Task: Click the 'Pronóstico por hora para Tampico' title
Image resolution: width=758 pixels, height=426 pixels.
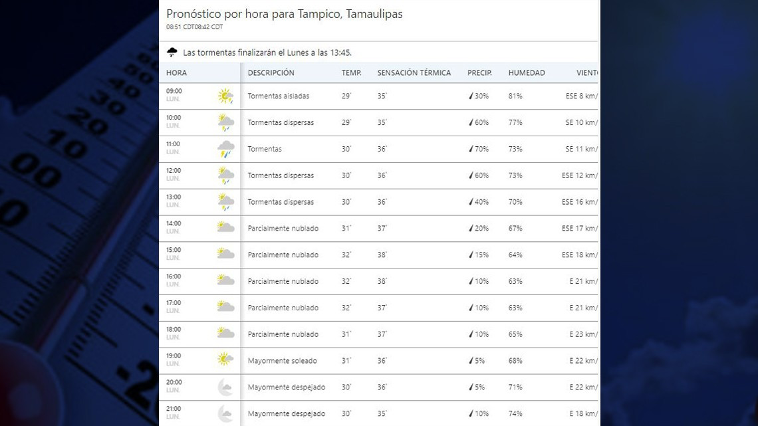Action: [284, 14]
